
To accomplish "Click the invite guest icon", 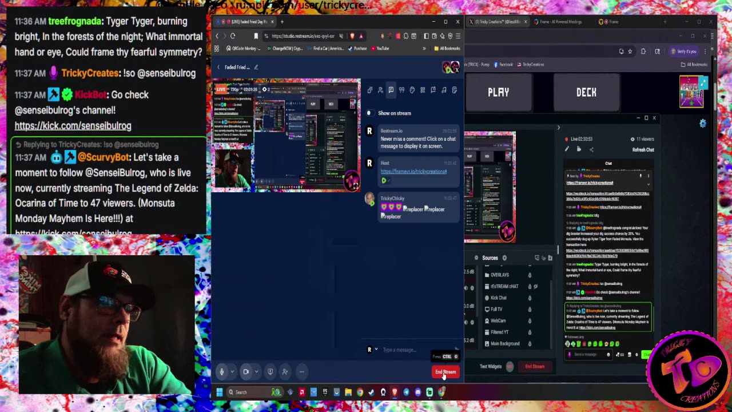I will pyautogui.click(x=285, y=372).
